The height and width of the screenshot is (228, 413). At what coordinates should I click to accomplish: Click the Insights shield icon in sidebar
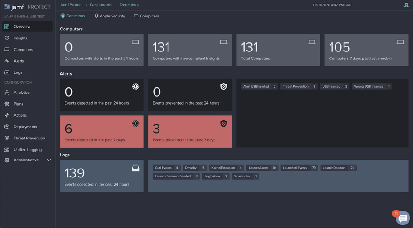coord(7,38)
